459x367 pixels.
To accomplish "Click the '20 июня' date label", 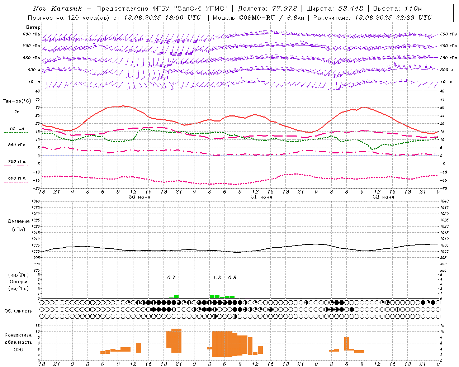I will click(x=139, y=197).
